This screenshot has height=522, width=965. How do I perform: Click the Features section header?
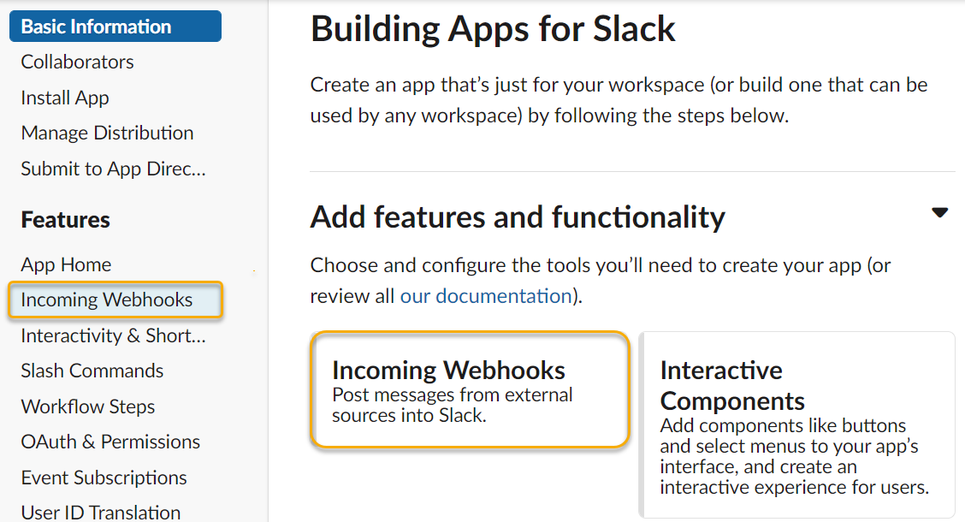(65, 220)
